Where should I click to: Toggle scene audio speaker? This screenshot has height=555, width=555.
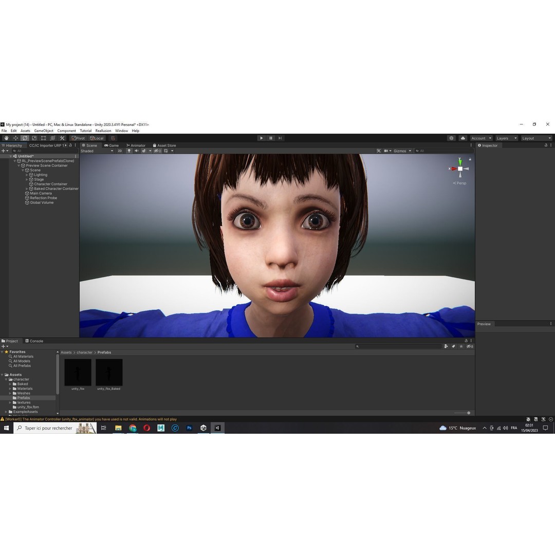[x=136, y=151]
